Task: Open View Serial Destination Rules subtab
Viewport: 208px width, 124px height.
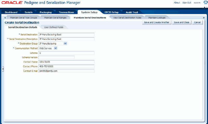Action: [127, 18]
